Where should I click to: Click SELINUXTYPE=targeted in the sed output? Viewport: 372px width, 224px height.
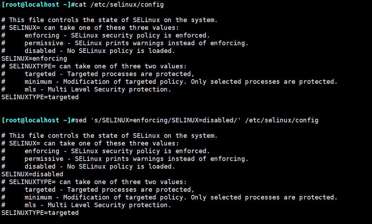click(40, 213)
